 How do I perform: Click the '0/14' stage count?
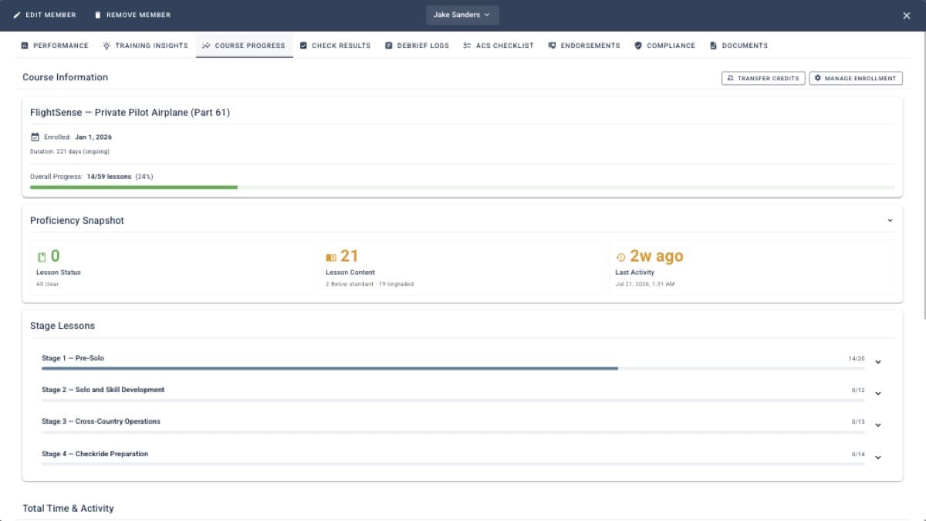click(x=858, y=455)
